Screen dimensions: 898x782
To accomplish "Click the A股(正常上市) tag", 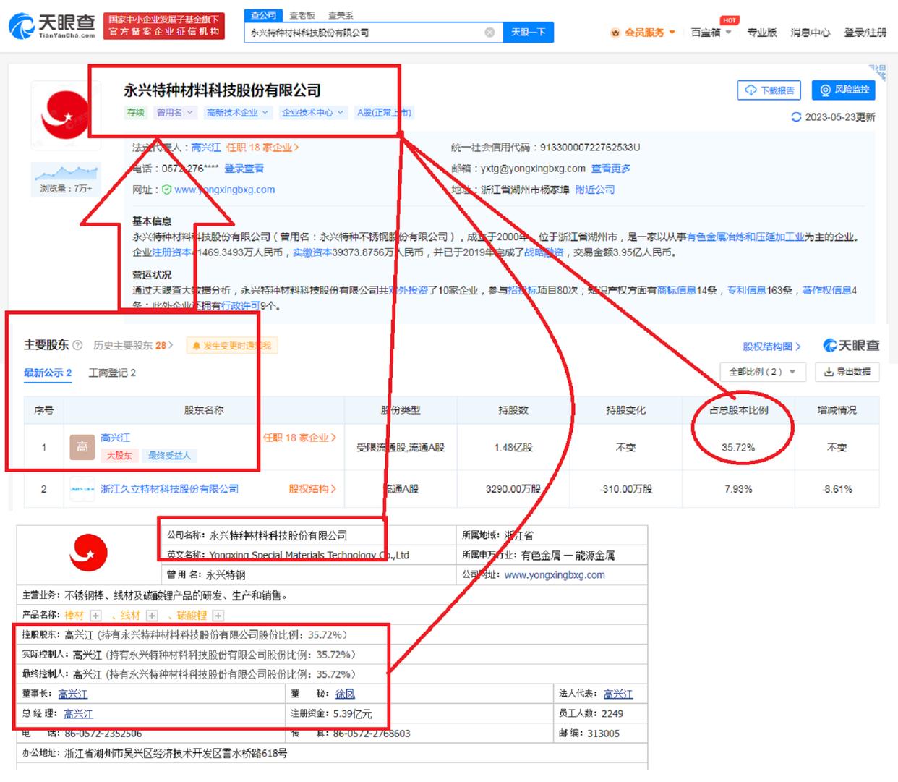I will [384, 113].
